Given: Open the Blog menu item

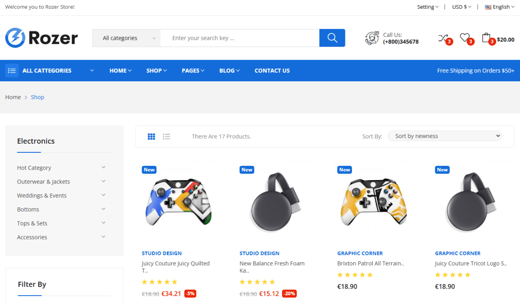Looking at the screenshot, I should (x=229, y=71).
